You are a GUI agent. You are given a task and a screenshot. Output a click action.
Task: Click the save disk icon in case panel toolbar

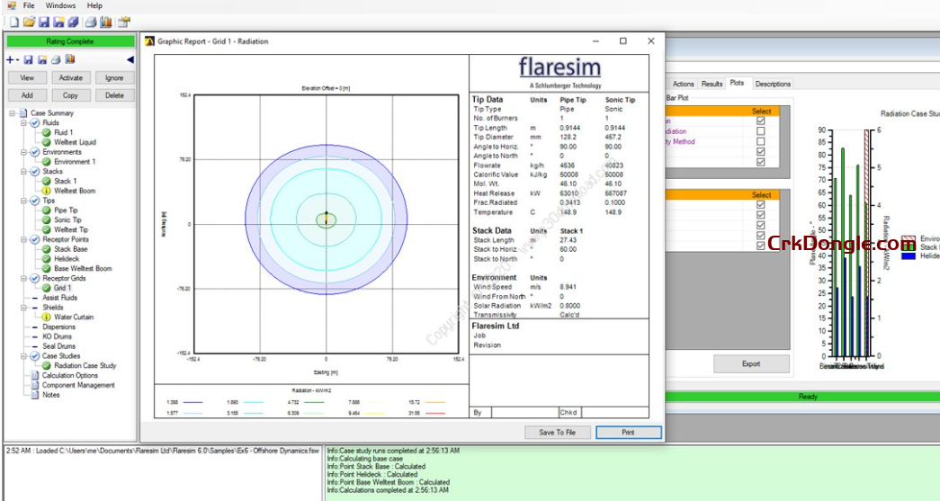[x=28, y=60]
